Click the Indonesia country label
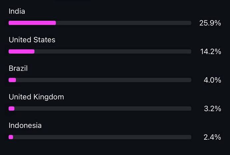This screenshot has width=230, height=155. click(x=25, y=125)
